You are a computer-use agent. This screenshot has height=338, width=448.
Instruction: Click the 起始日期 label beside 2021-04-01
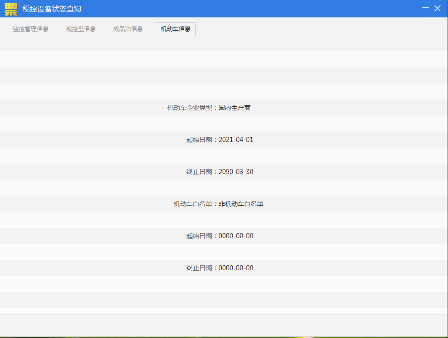[199, 140]
